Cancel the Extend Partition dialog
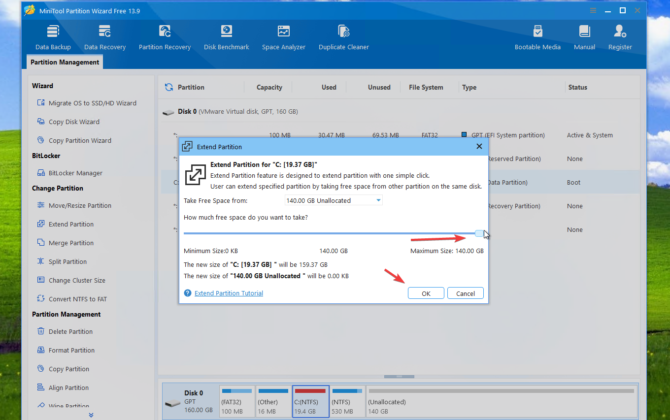 [466, 293]
